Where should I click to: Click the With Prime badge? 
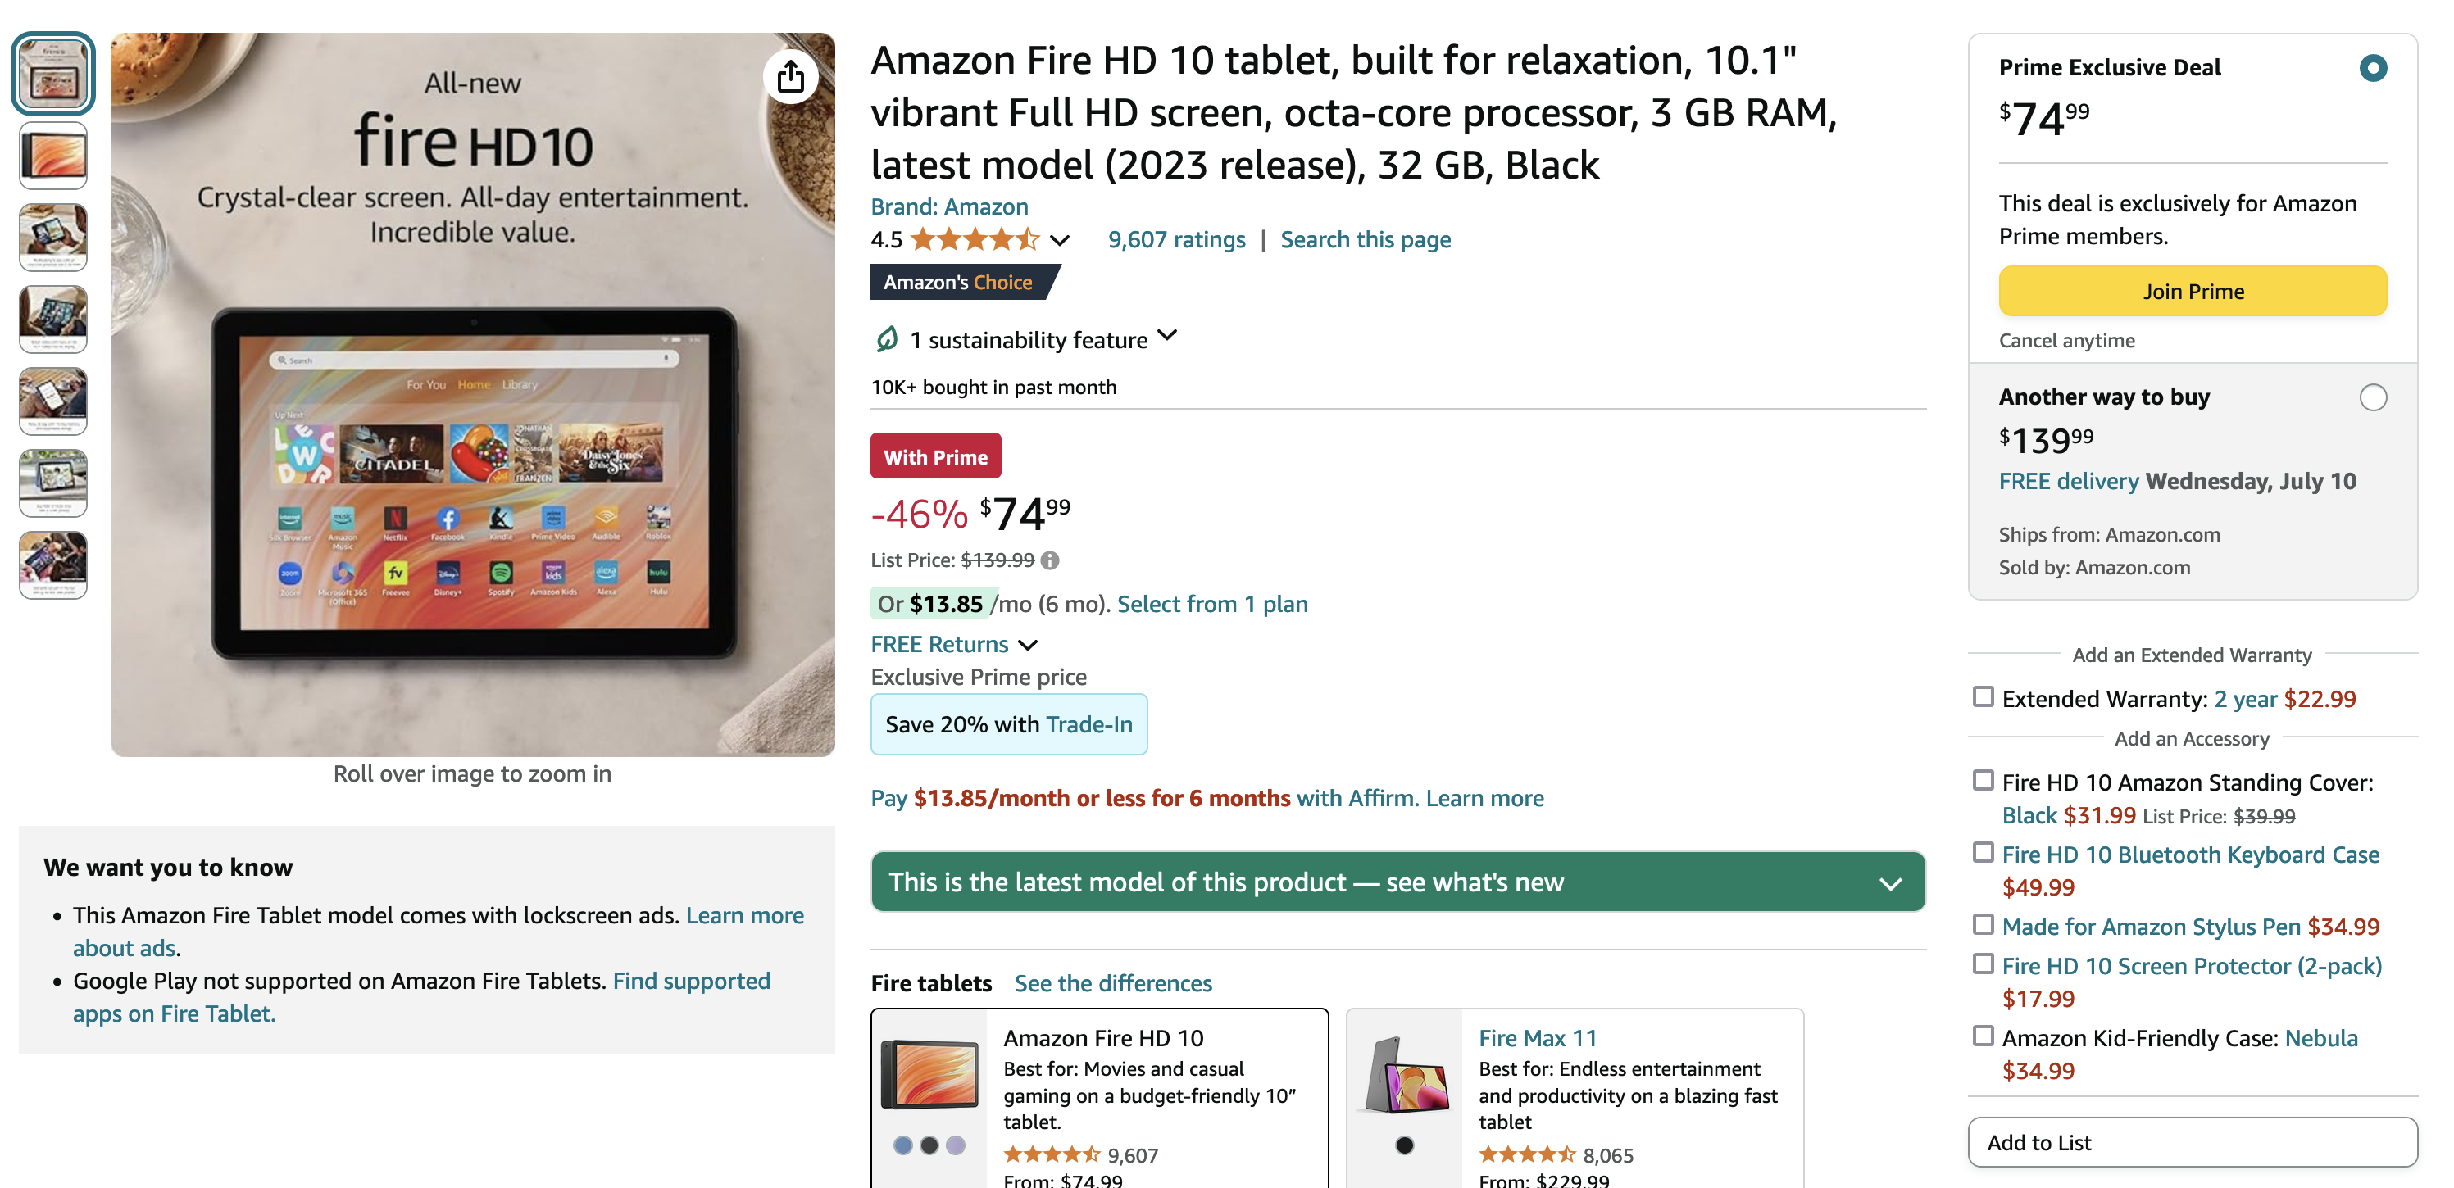[x=935, y=456]
